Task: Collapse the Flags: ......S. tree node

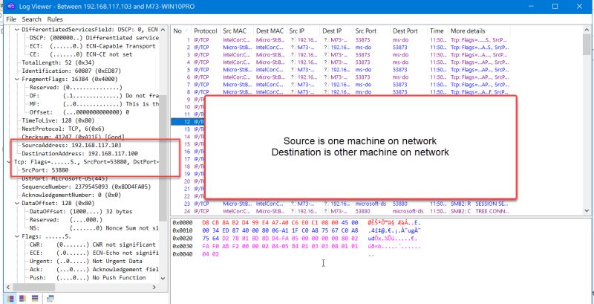Action: pos(16,236)
